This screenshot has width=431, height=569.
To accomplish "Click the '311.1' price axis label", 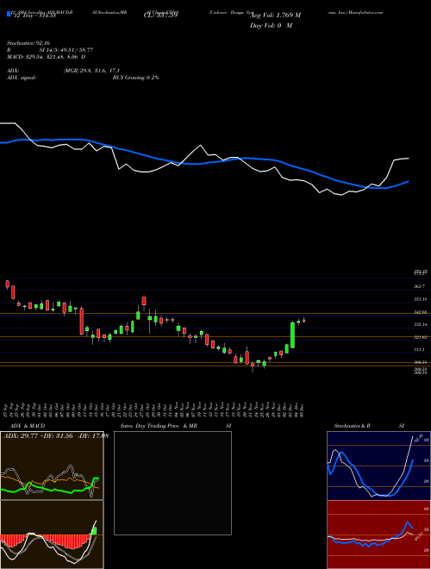I will point(421,349).
